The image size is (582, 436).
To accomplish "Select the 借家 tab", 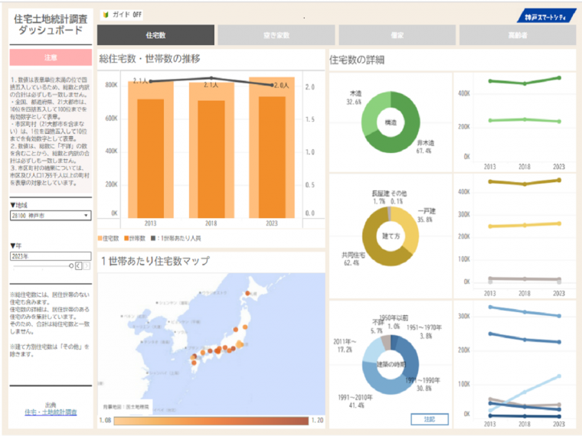I will 397,35.
